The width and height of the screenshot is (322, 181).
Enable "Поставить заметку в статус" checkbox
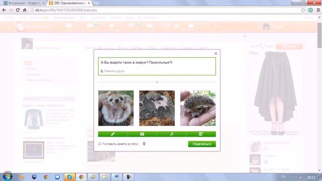tap(100, 144)
